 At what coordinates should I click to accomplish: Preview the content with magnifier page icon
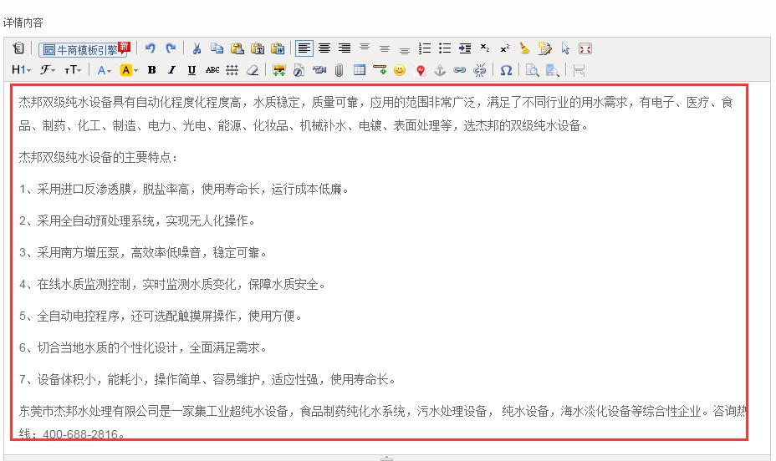pyautogui.click(x=532, y=70)
